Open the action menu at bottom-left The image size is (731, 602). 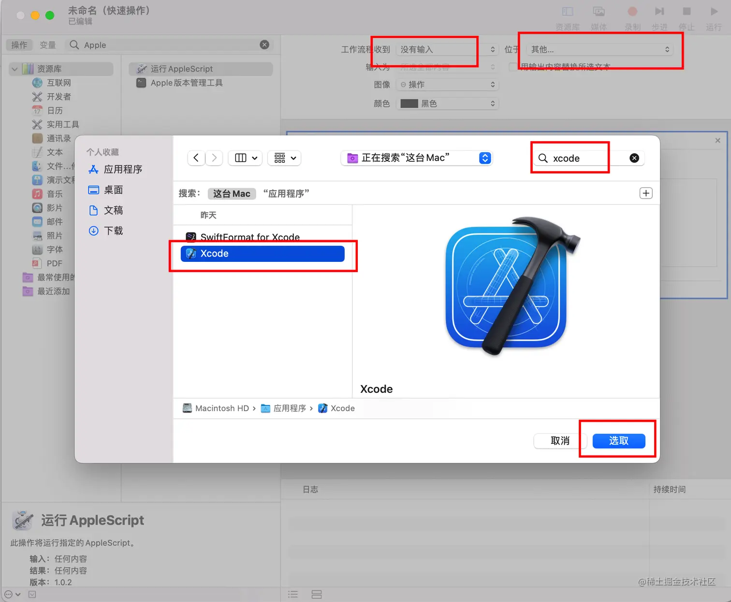12,594
